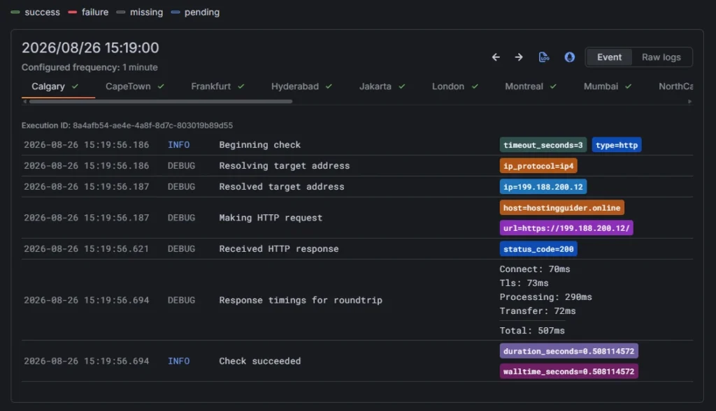Switch to Event view
The width and height of the screenshot is (716, 411).
[609, 57]
